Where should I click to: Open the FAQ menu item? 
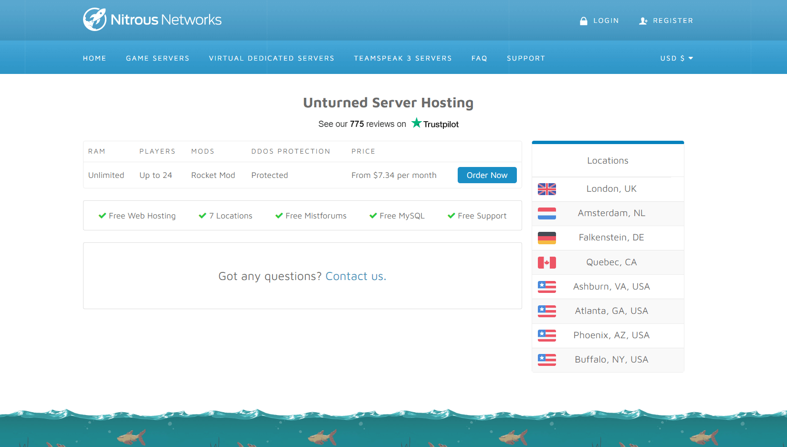pyautogui.click(x=479, y=58)
